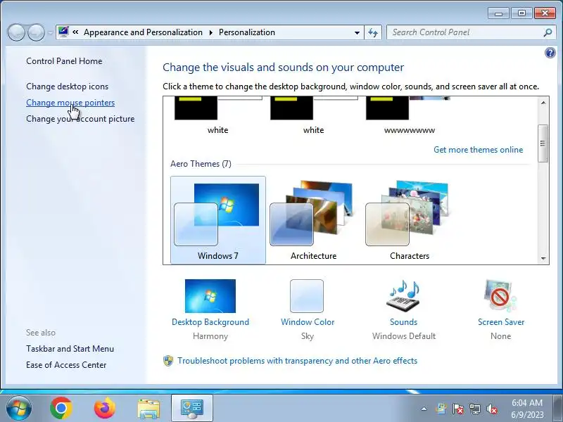Open Control Panel Home
This screenshot has height=422, width=563.
[64, 61]
